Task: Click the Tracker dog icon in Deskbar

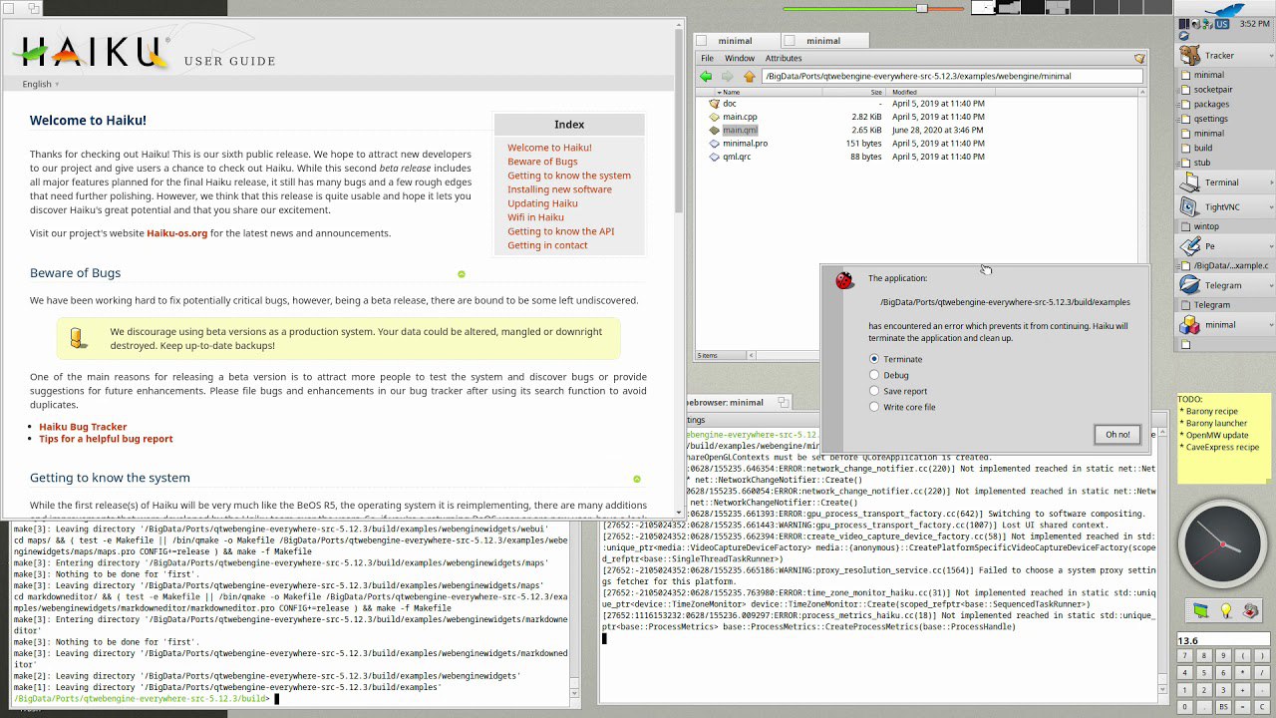Action: [x=1189, y=56]
